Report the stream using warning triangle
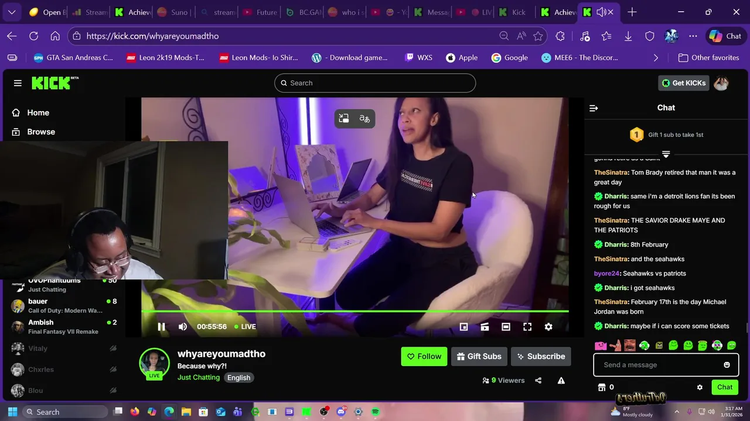 [561, 381]
